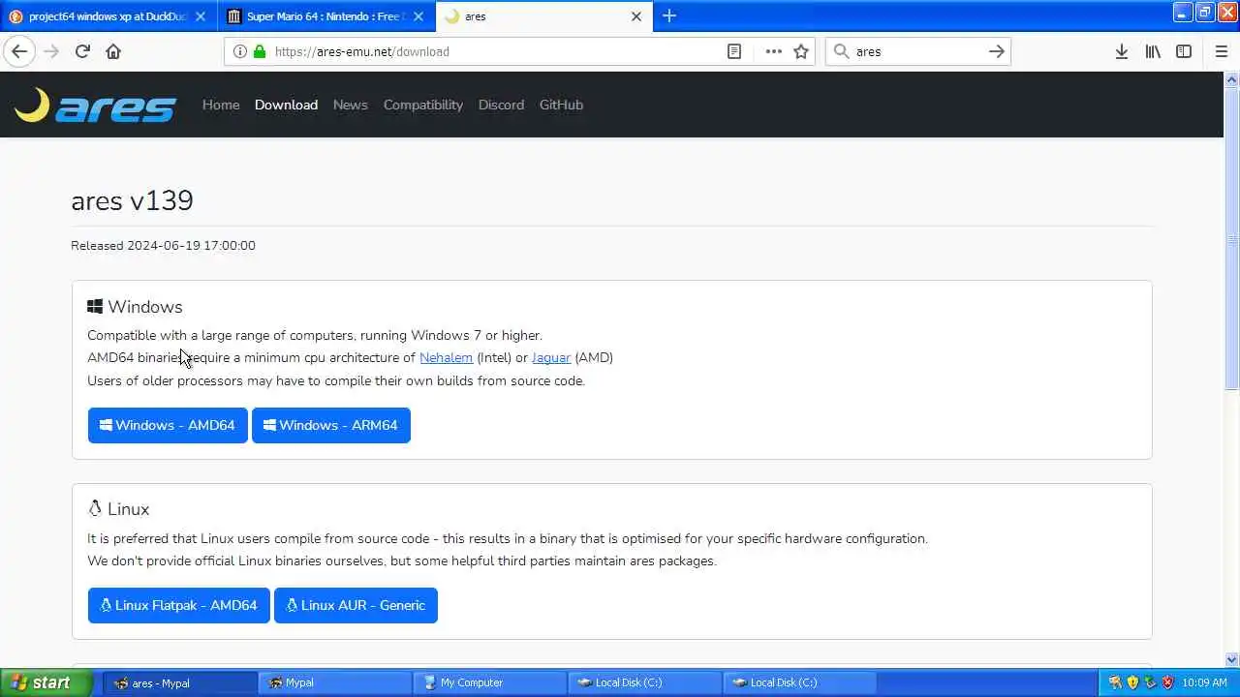Download the Windows - AMD64 build
This screenshot has width=1240, height=697.
tap(168, 425)
